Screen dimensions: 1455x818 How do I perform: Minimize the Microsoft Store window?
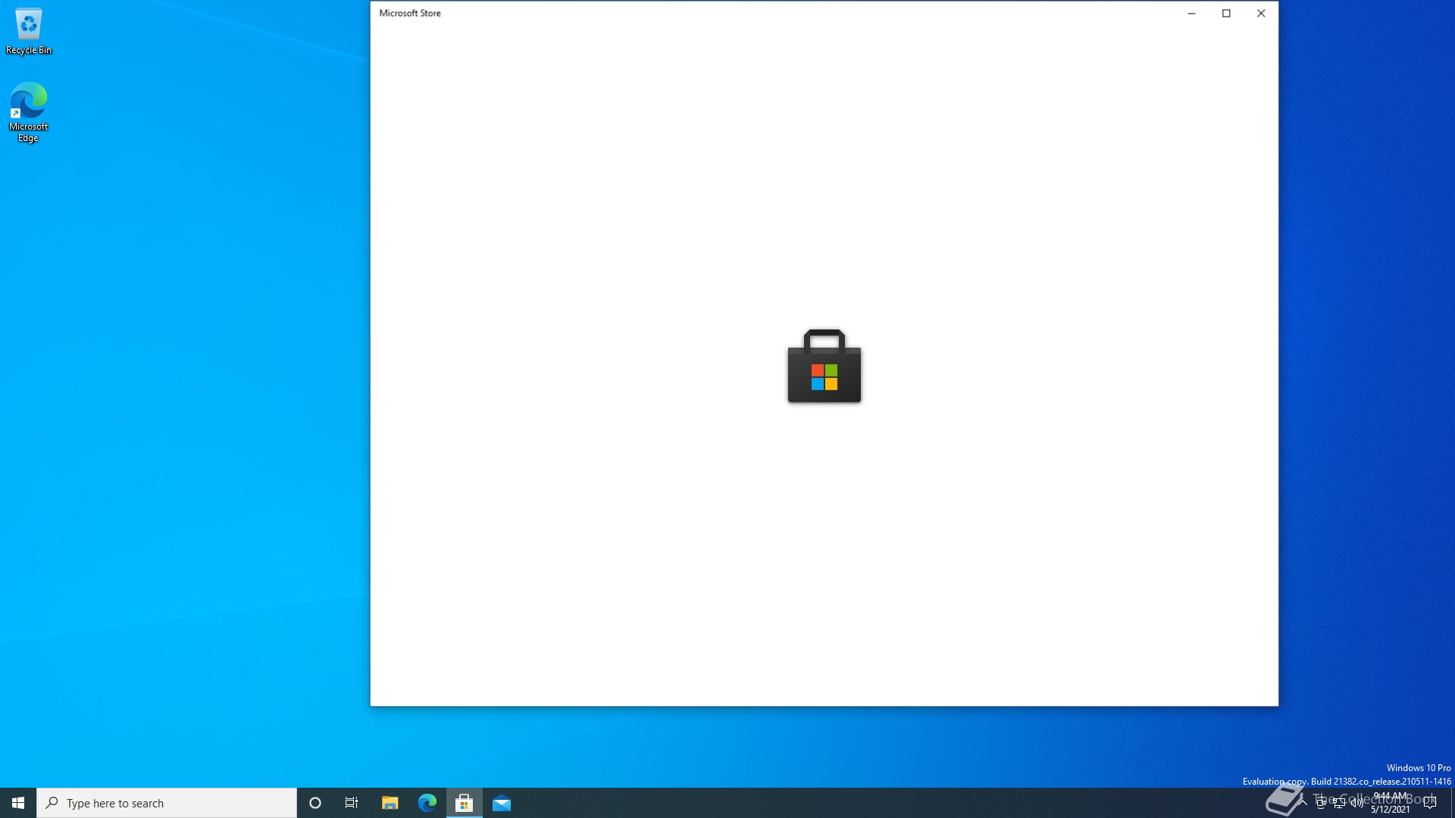pos(1191,13)
